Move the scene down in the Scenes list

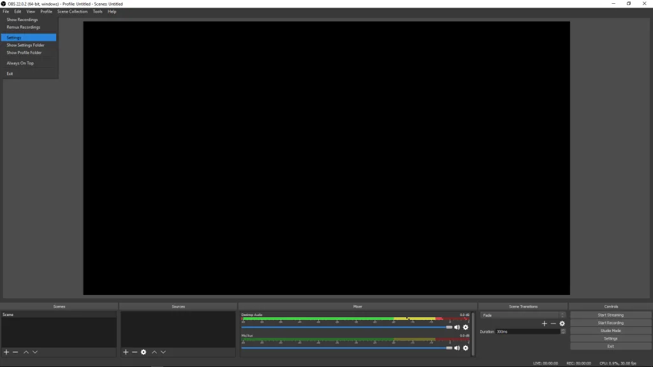(x=35, y=352)
